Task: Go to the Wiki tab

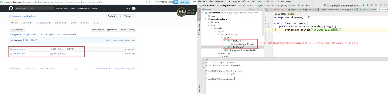Action: coord(73,23)
